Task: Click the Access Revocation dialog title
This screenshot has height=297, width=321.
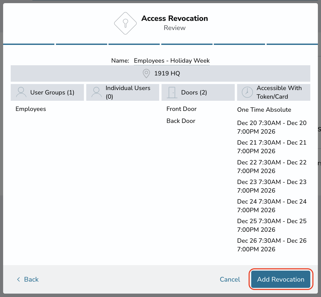Action: (x=175, y=18)
